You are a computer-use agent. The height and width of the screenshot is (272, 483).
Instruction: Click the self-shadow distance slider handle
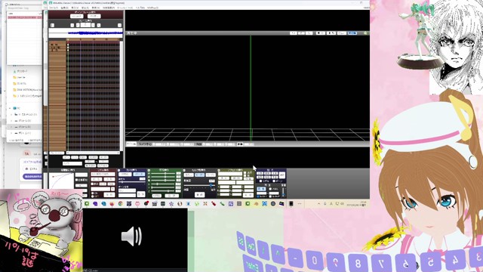[211, 185]
